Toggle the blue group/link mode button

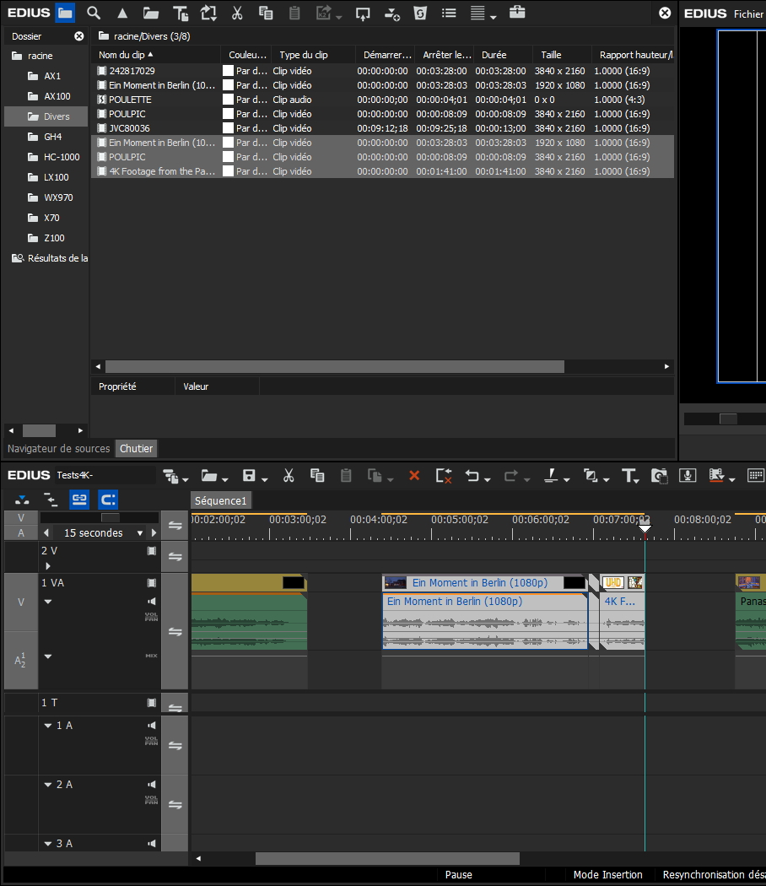(x=79, y=500)
